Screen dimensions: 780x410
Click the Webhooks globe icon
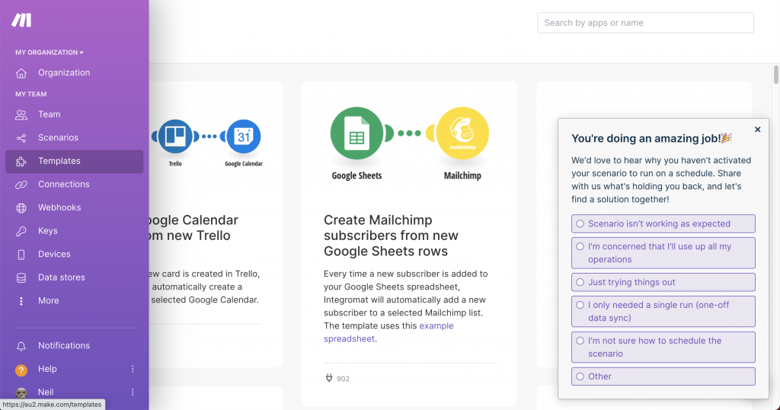click(x=21, y=208)
